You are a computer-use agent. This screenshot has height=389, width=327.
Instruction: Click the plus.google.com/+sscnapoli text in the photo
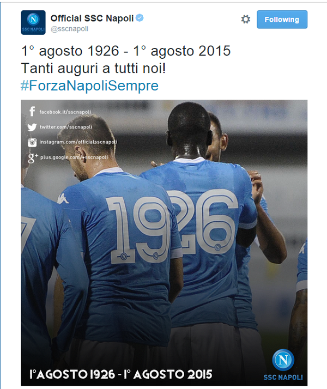tap(74, 157)
